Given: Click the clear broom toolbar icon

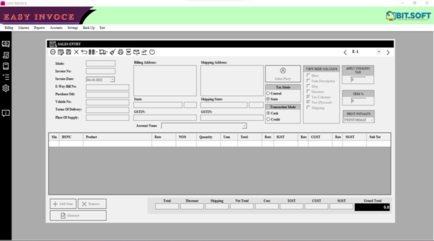Looking at the screenshot, I should (112, 52).
